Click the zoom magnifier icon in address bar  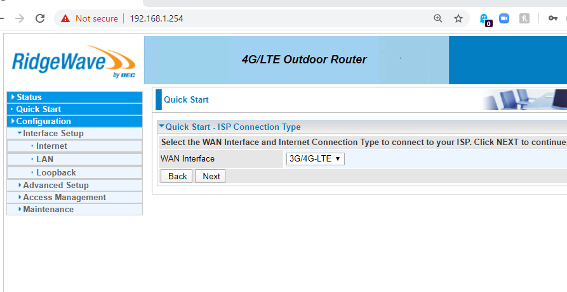click(438, 18)
